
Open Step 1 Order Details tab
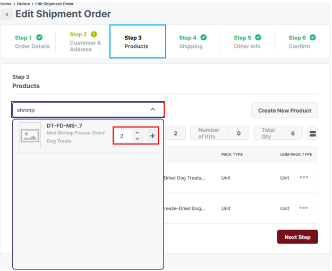32,42
